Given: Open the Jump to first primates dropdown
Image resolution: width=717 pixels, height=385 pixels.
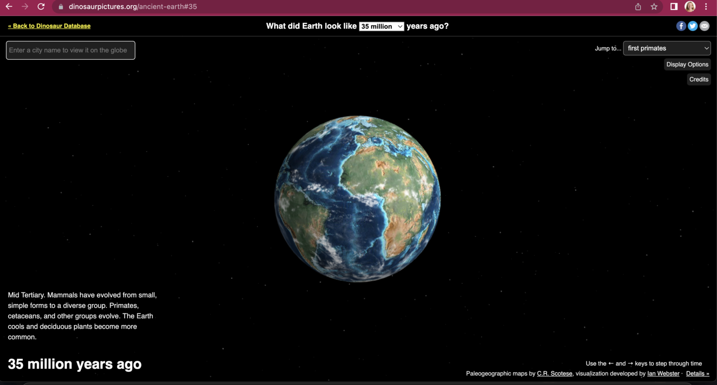Looking at the screenshot, I should tap(667, 48).
